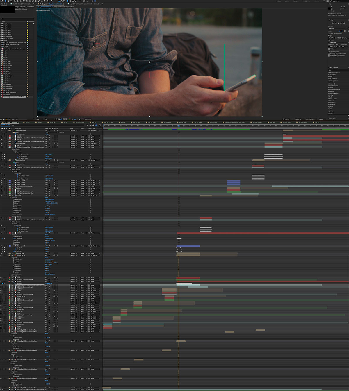
Task: Step forward one frame in Preview panel
Action: click(341, 23)
